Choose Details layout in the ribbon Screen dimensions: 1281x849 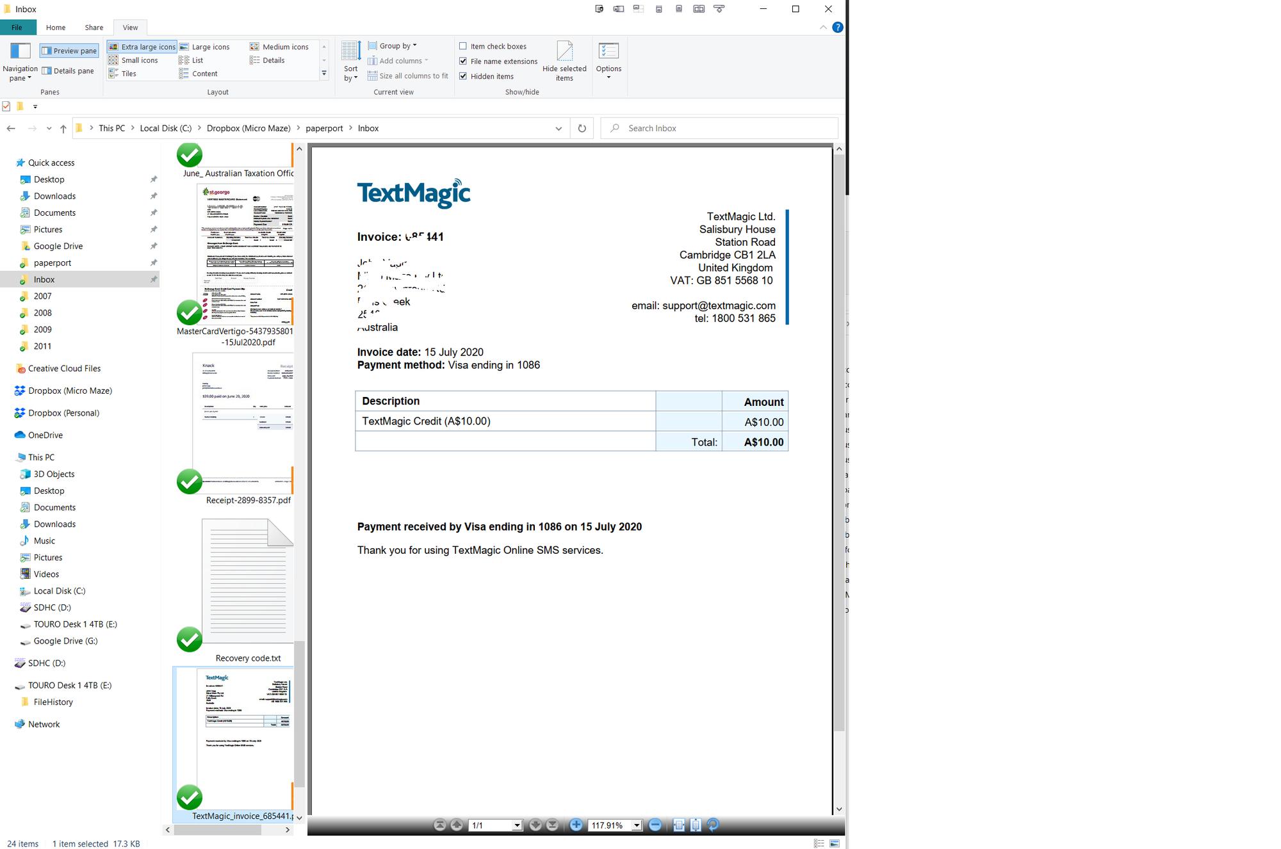click(x=267, y=60)
